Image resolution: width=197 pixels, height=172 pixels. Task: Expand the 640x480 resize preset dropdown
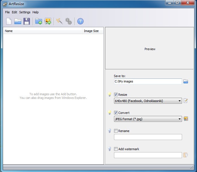coord(180,101)
